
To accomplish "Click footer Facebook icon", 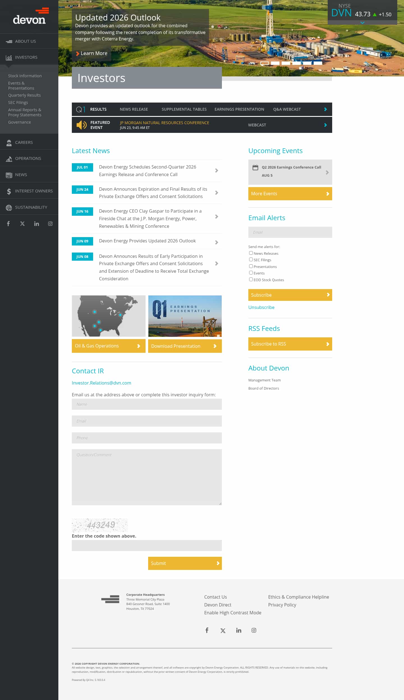I will pyautogui.click(x=207, y=630).
